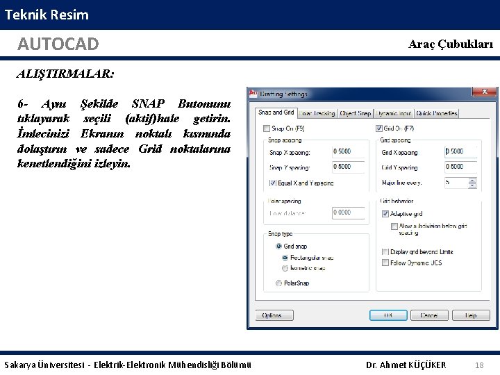Click the Sakarya Üniversitesi footer text
The width and height of the screenshot is (500, 375).
[x=128, y=365]
